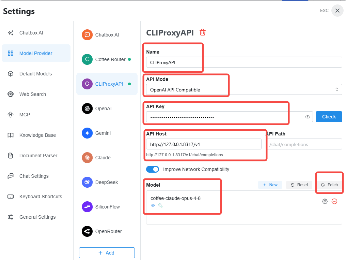Click the Chatbox AI sparkle icon
The width and height of the screenshot is (346, 260).
tap(11, 33)
